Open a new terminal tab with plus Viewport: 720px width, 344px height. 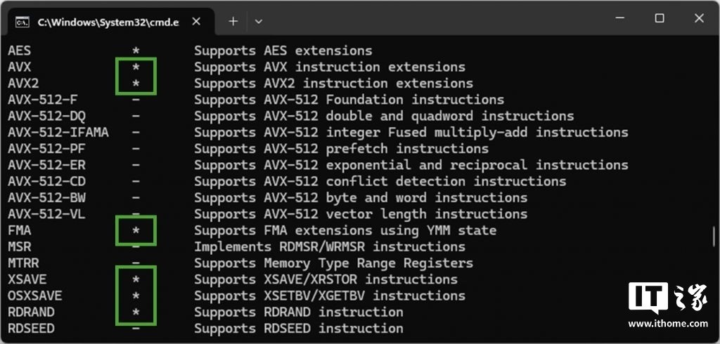coord(233,21)
